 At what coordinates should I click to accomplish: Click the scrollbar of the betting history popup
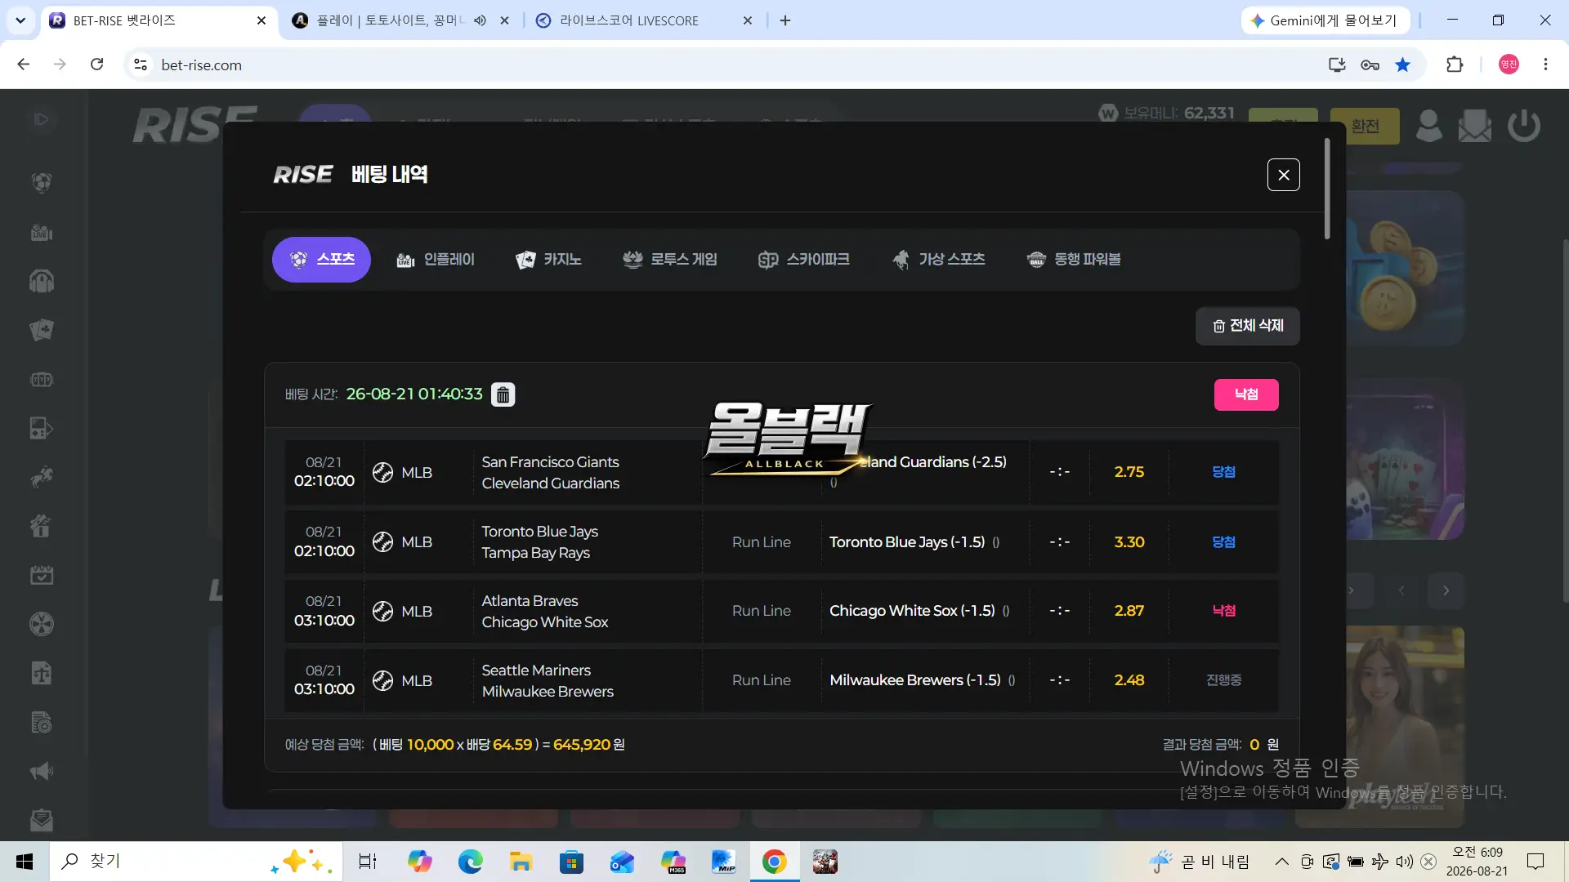(x=1327, y=189)
